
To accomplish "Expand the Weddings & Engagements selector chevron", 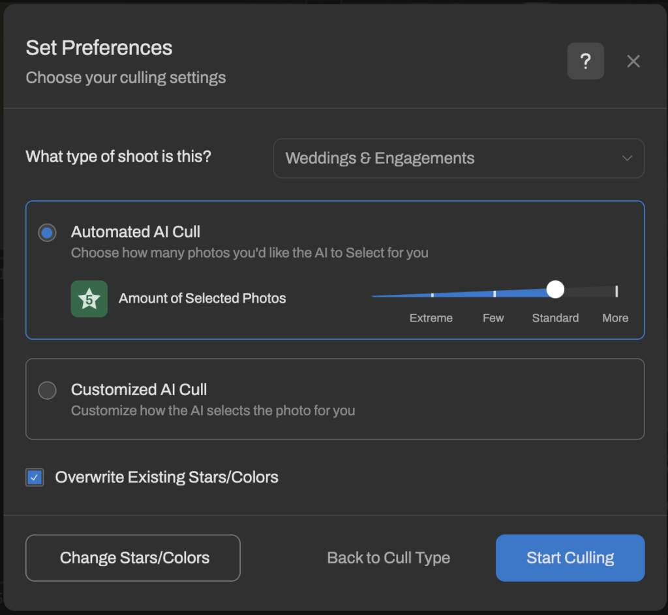I will [626, 158].
